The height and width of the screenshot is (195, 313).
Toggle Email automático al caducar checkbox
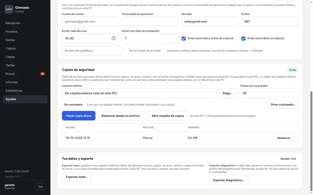click(243, 38)
